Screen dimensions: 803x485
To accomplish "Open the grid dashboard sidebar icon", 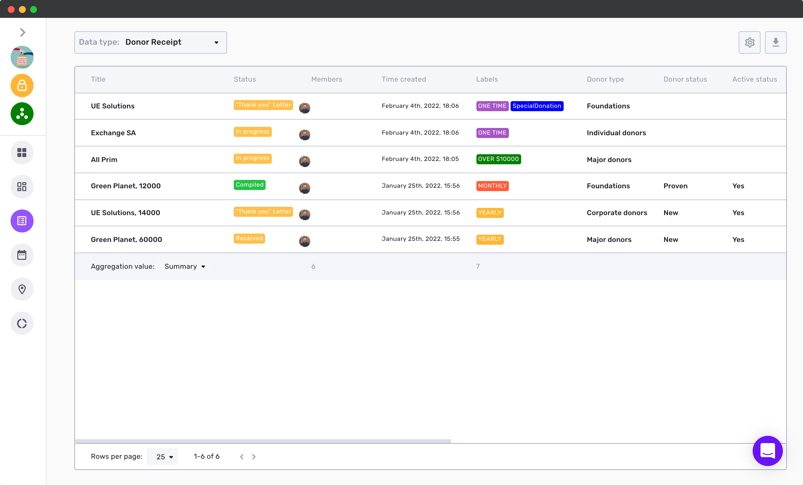I will point(22,153).
